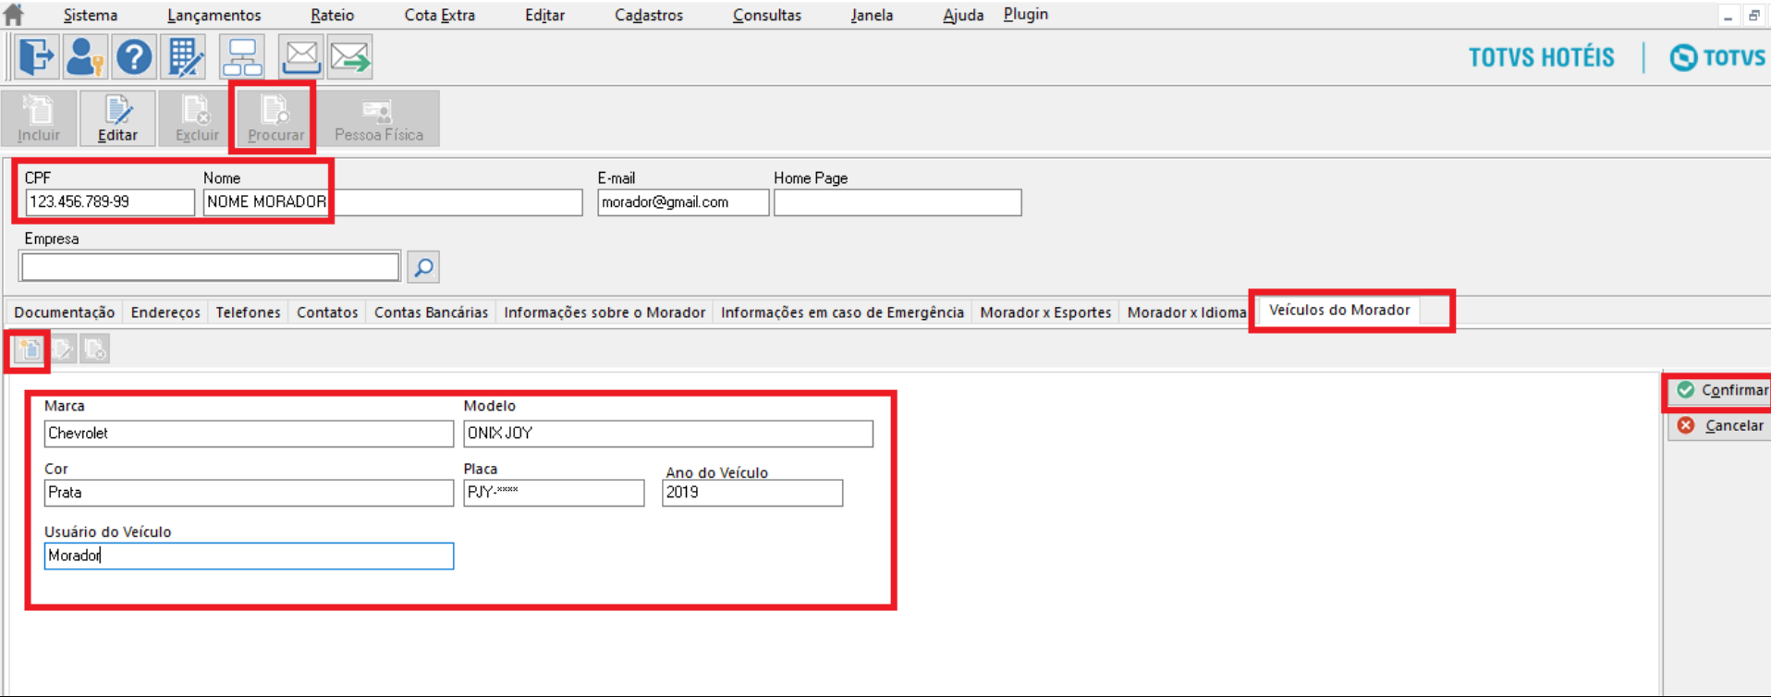The width and height of the screenshot is (1771, 697).
Task: Click the send mail arrow icon
Action: point(350,57)
